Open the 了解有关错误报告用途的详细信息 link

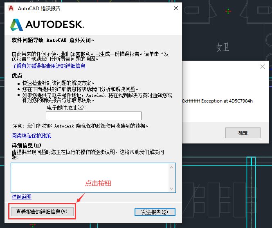click(x=48, y=65)
